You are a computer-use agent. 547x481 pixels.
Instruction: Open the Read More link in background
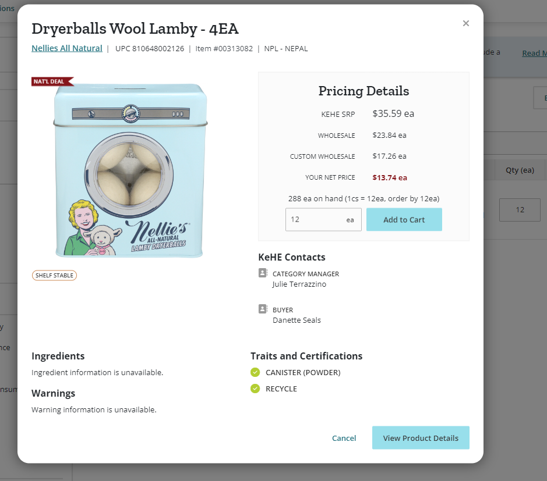(534, 54)
